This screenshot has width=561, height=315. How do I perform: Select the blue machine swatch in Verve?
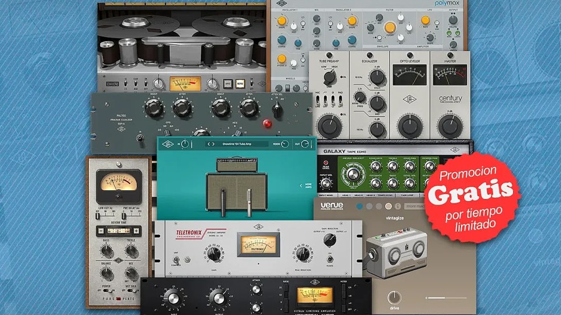(x=360, y=206)
